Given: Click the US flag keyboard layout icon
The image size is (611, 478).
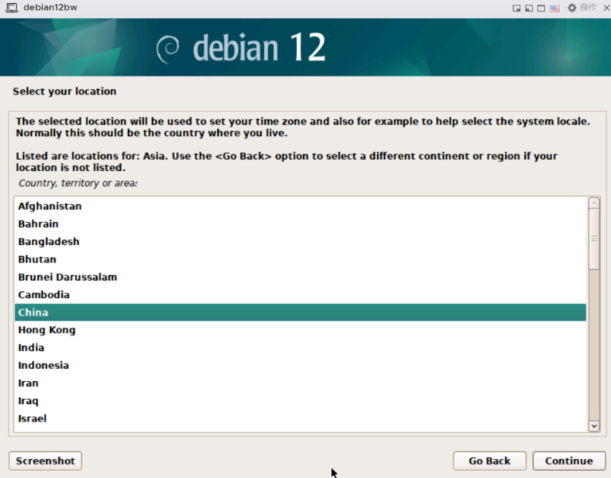Looking at the screenshot, I should [555, 8].
